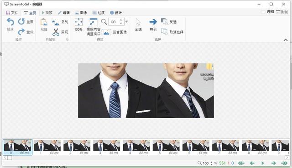
Task: Click the timeline horizontal scrollbar thumb
Action: tap(10, 158)
